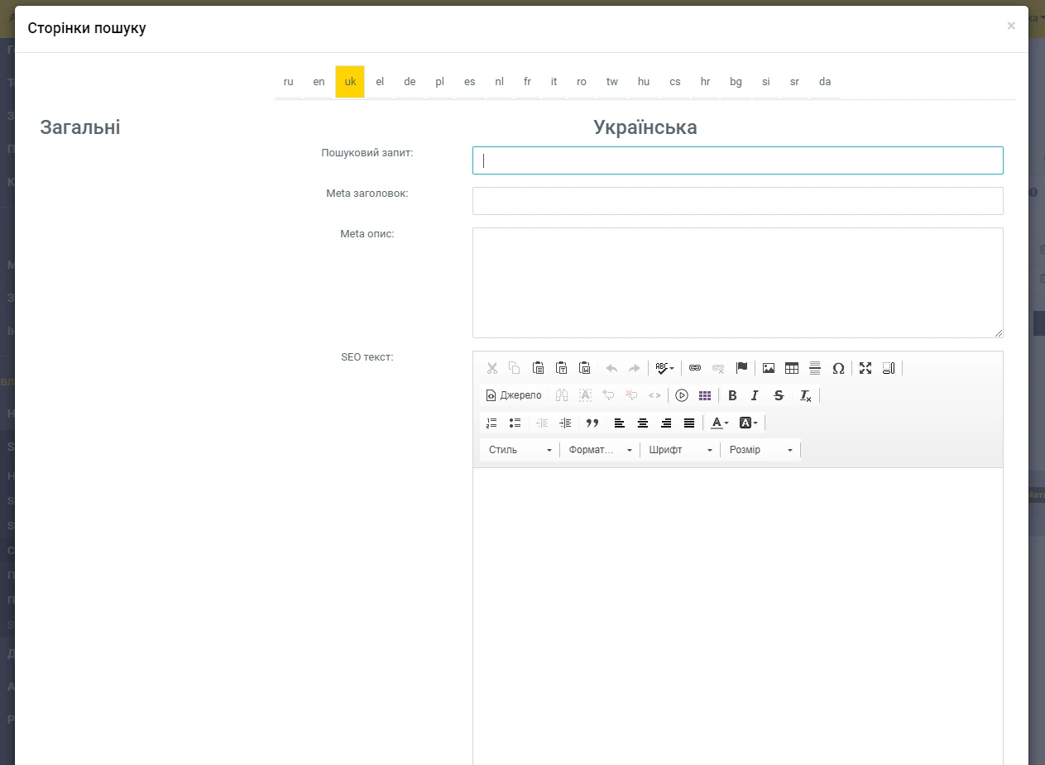This screenshot has width=1045, height=765.
Task: Insert an image via the editor toolbar
Action: point(769,368)
